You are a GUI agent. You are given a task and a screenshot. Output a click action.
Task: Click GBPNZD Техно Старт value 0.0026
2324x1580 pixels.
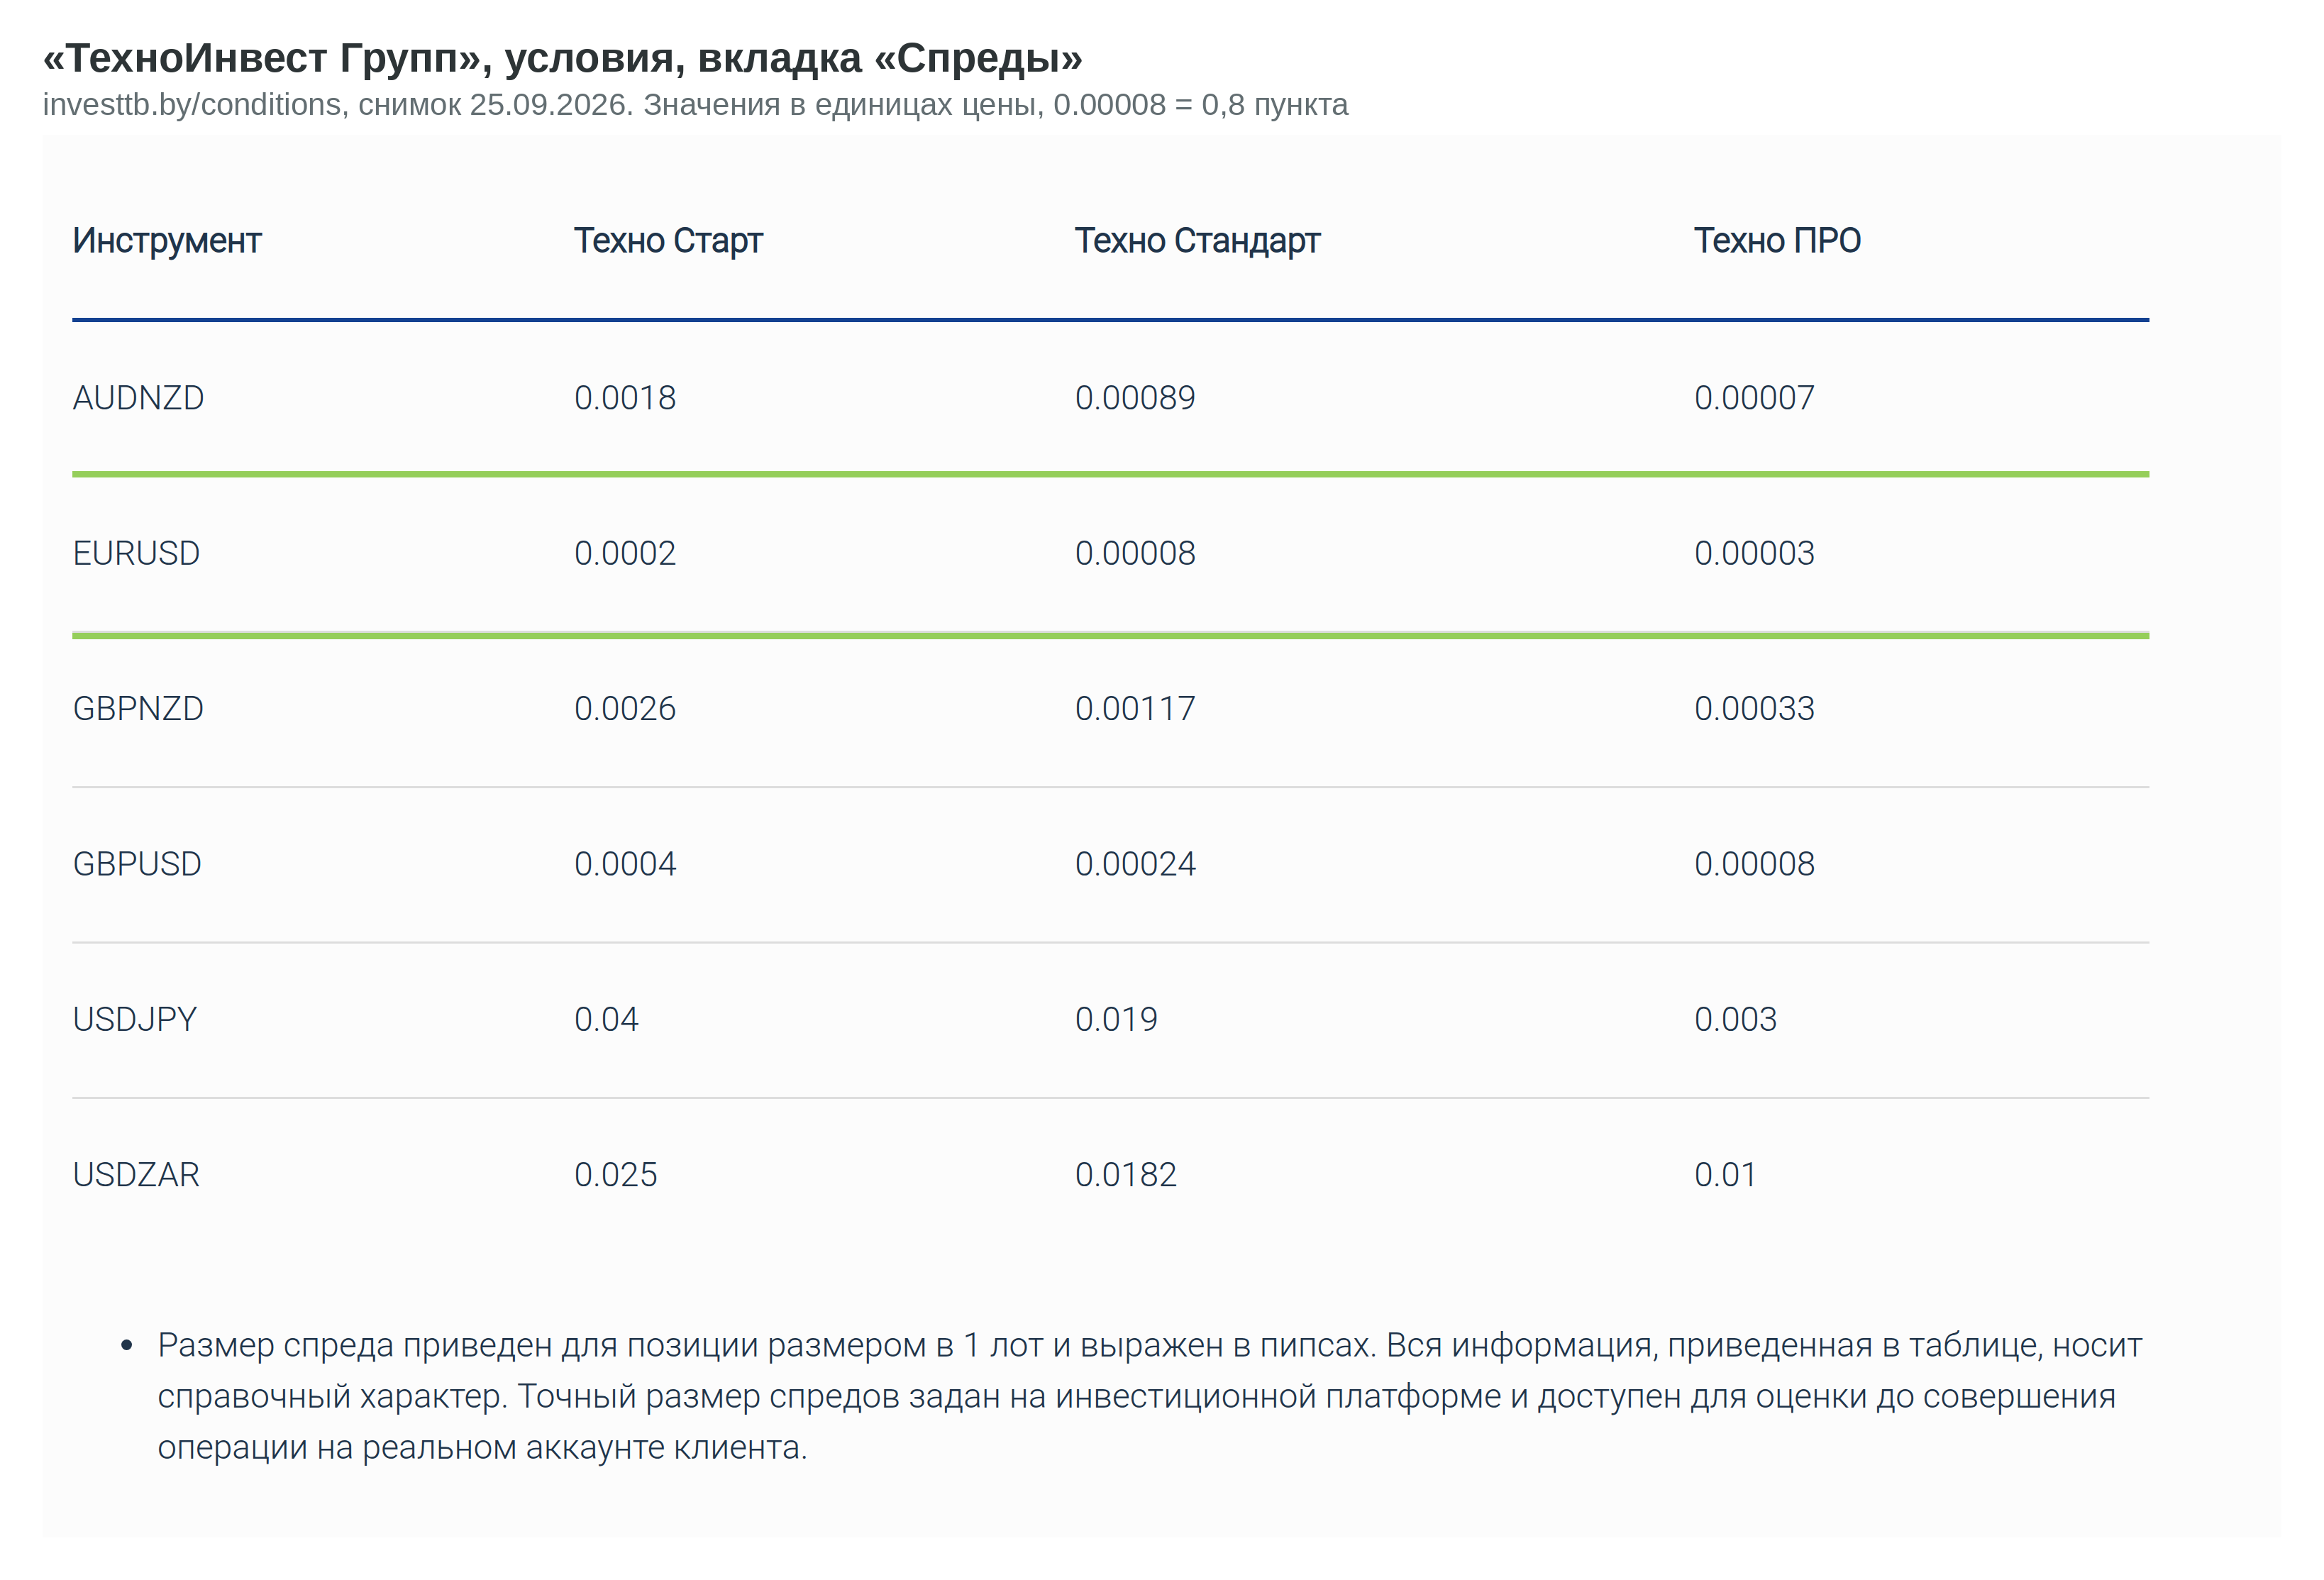click(x=625, y=709)
